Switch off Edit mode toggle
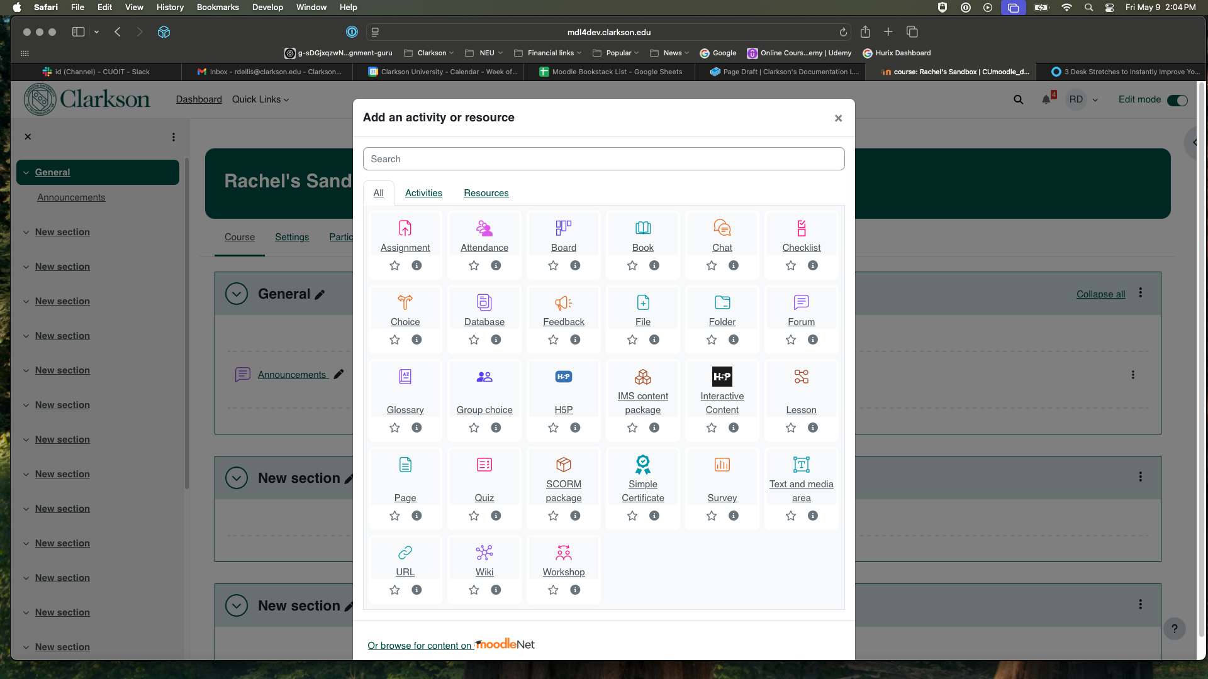The image size is (1208, 679). pyautogui.click(x=1177, y=100)
